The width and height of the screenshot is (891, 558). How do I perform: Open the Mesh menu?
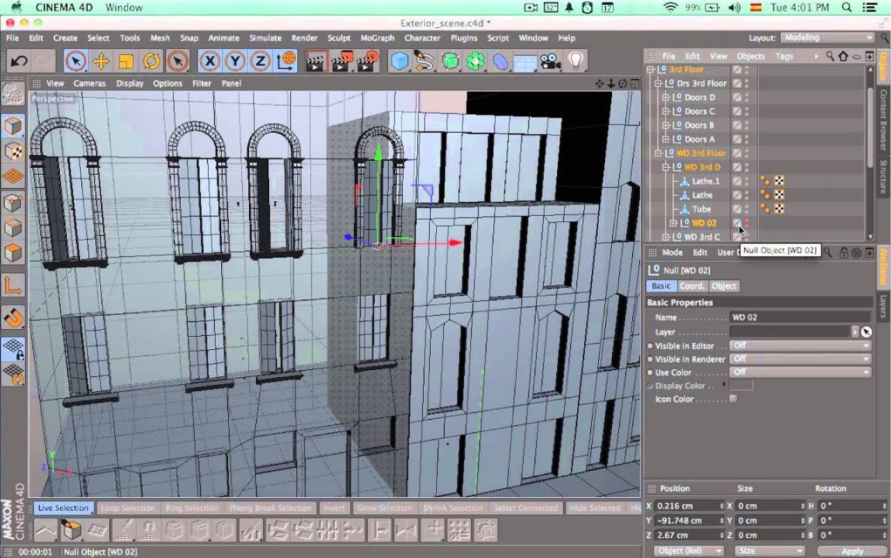point(160,38)
